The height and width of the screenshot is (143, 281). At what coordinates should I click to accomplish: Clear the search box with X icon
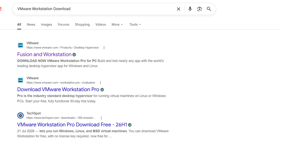(178, 9)
